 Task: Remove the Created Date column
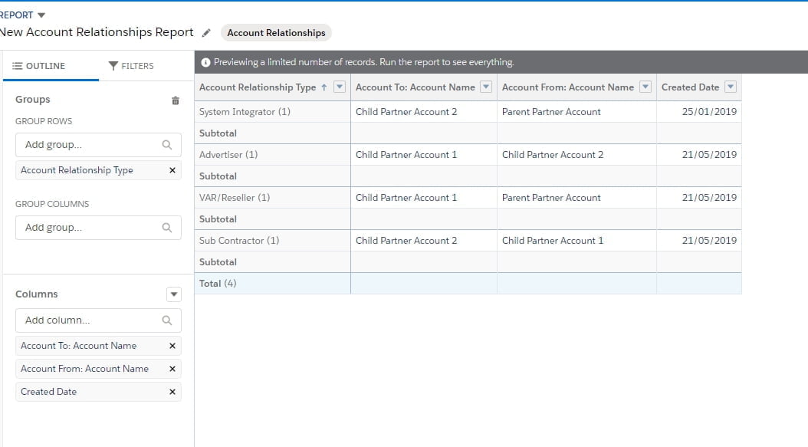point(172,392)
